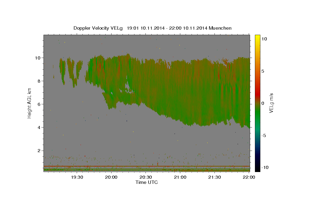
Task: Click the 20:00 time tick label
Action: point(111,177)
